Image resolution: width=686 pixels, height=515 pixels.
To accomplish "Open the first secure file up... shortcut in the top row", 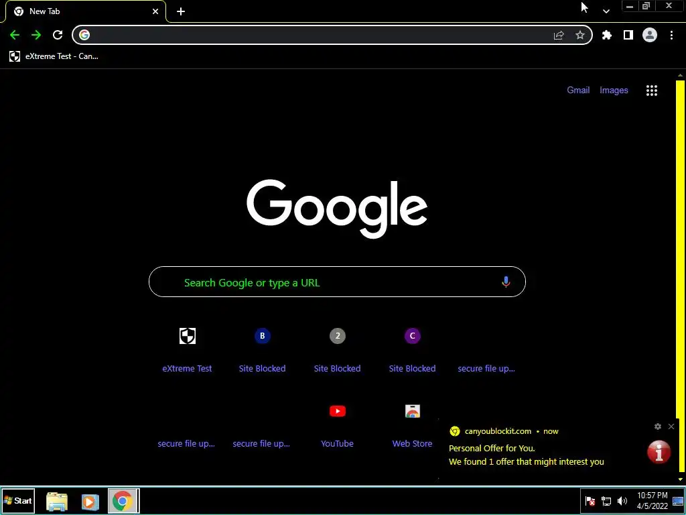I will 486,368.
